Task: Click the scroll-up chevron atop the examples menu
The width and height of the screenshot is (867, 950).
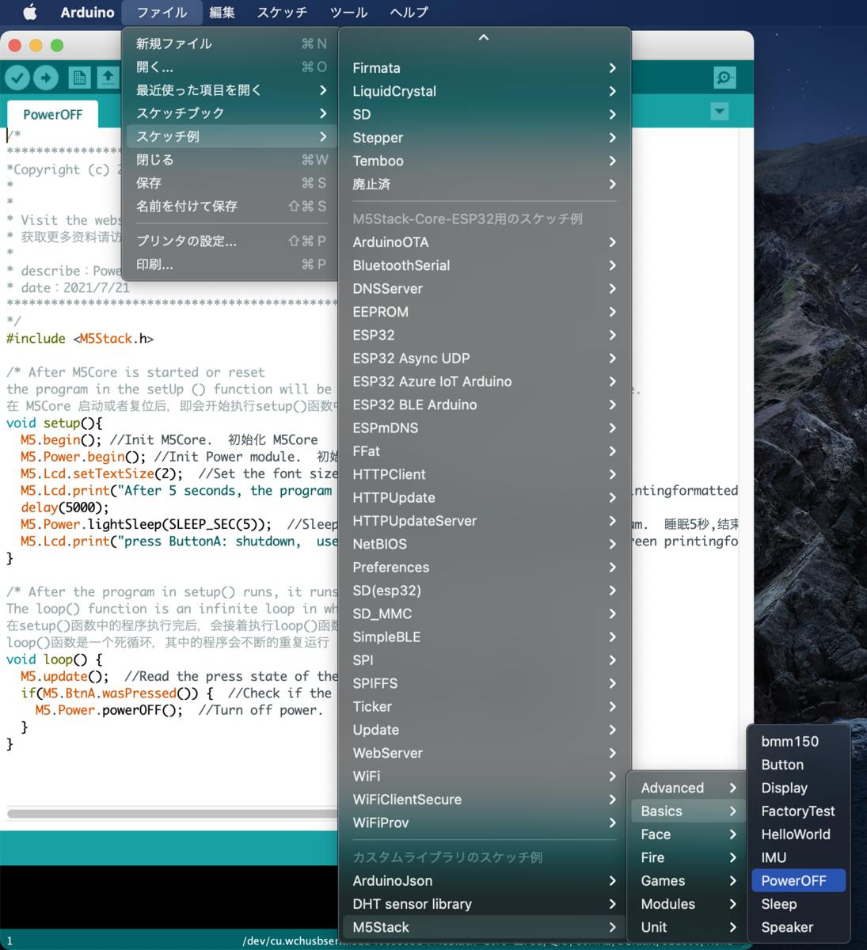Action: [x=484, y=36]
